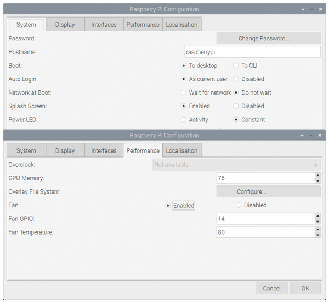Lower Fan Temperature with the down arrow

pyautogui.click(x=317, y=235)
